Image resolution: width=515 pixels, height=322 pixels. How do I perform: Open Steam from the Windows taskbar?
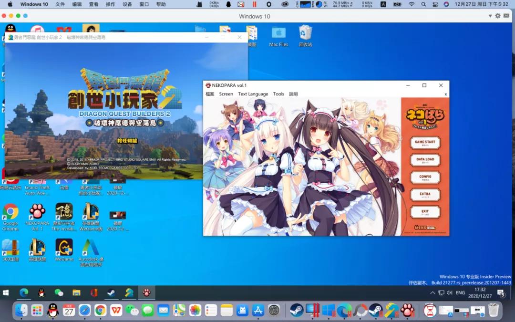click(x=111, y=292)
